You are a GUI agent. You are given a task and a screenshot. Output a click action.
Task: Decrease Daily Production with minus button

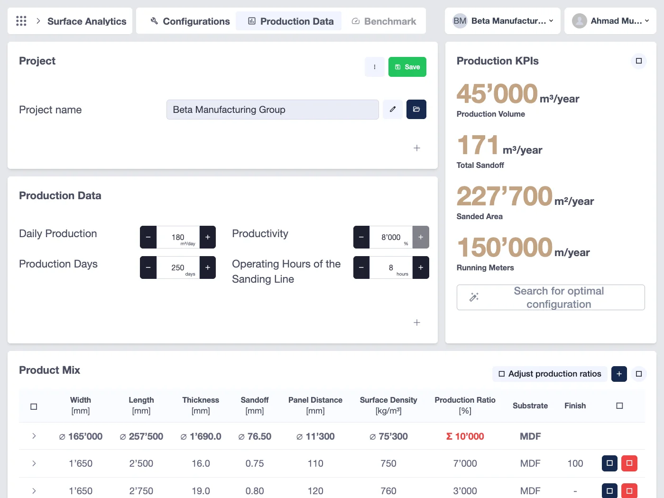tap(148, 237)
